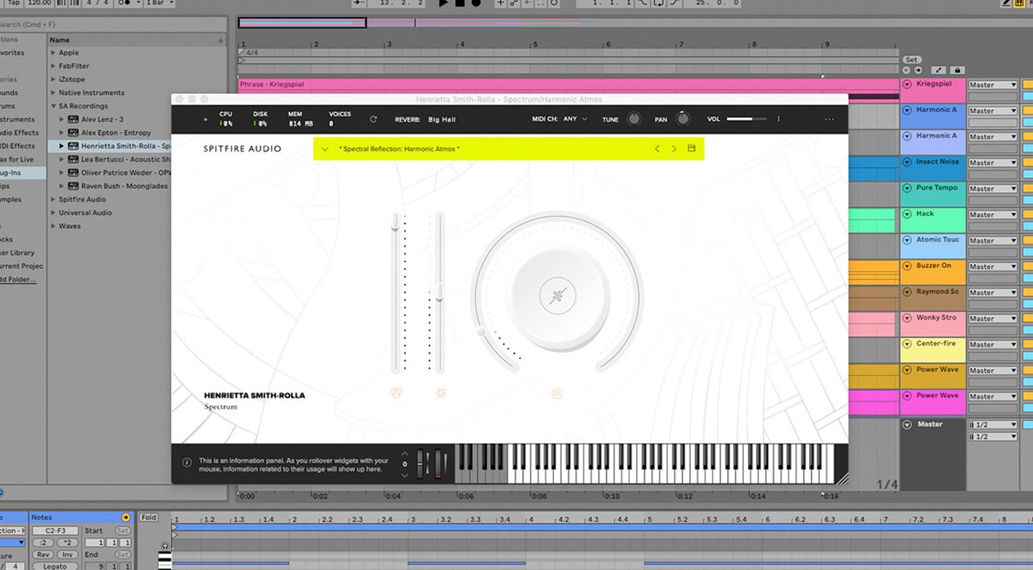Open the preset list chevron in yellow bar
This screenshot has width=1033, height=570.
pos(325,149)
